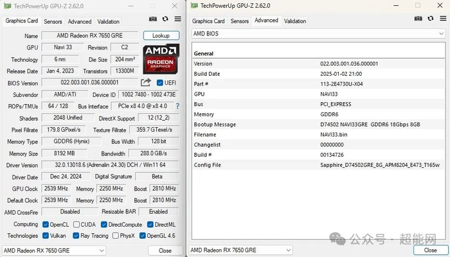Select the Bootup Message row

point(319,125)
